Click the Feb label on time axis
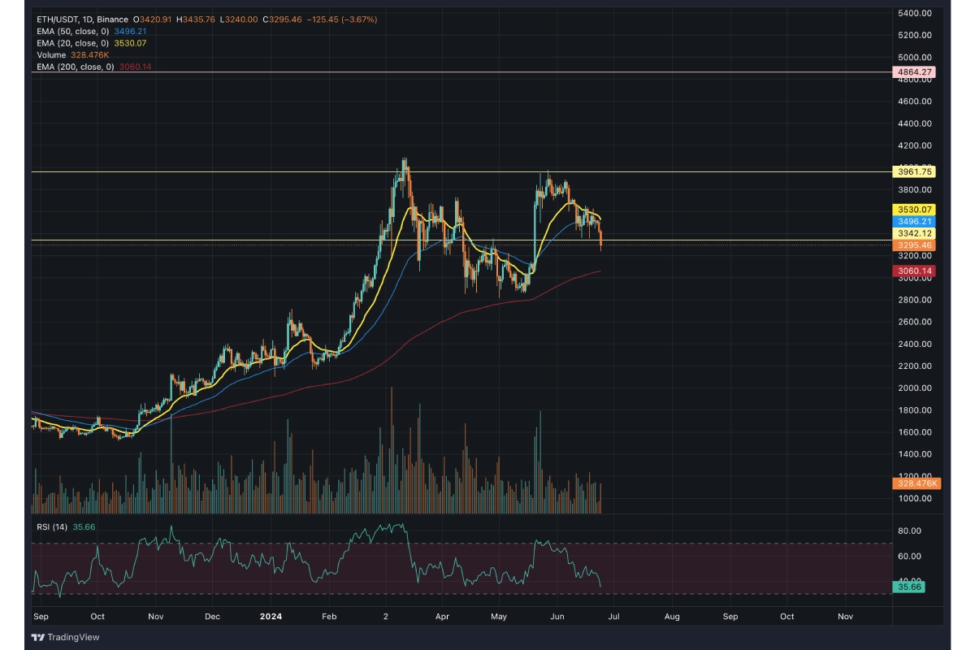Screen dimensions: 975x650 [x=329, y=617]
